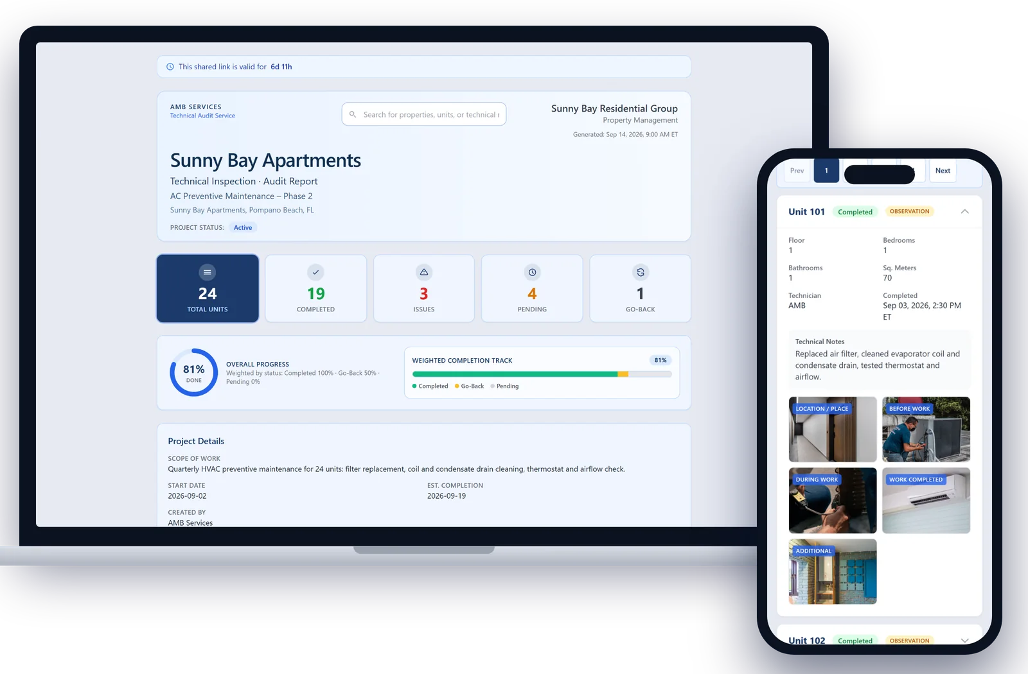The height and width of the screenshot is (674, 1028).
Task: Click the Completed legend entry
Action: pos(430,386)
